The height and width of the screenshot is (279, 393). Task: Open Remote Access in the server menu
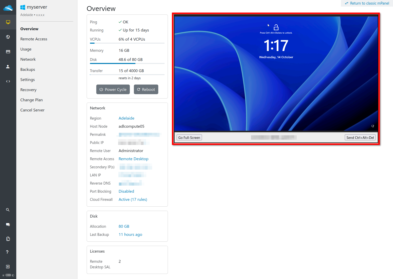[34, 39]
